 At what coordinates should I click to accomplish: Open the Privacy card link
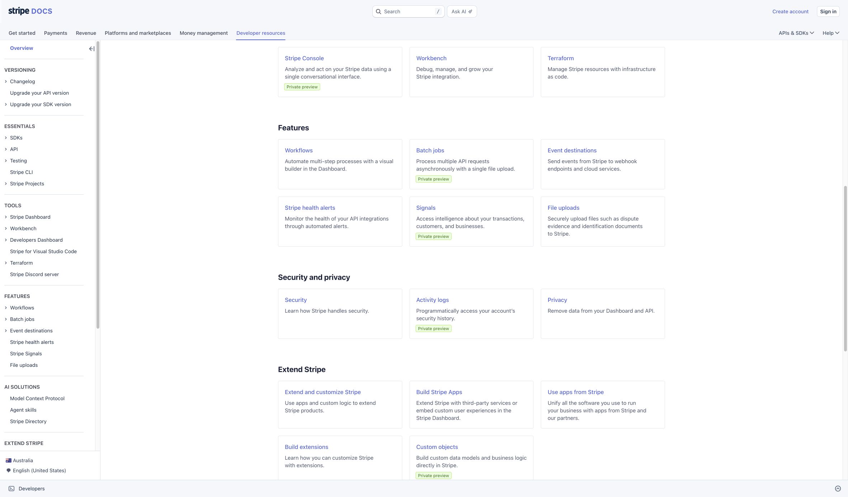click(557, 300)
